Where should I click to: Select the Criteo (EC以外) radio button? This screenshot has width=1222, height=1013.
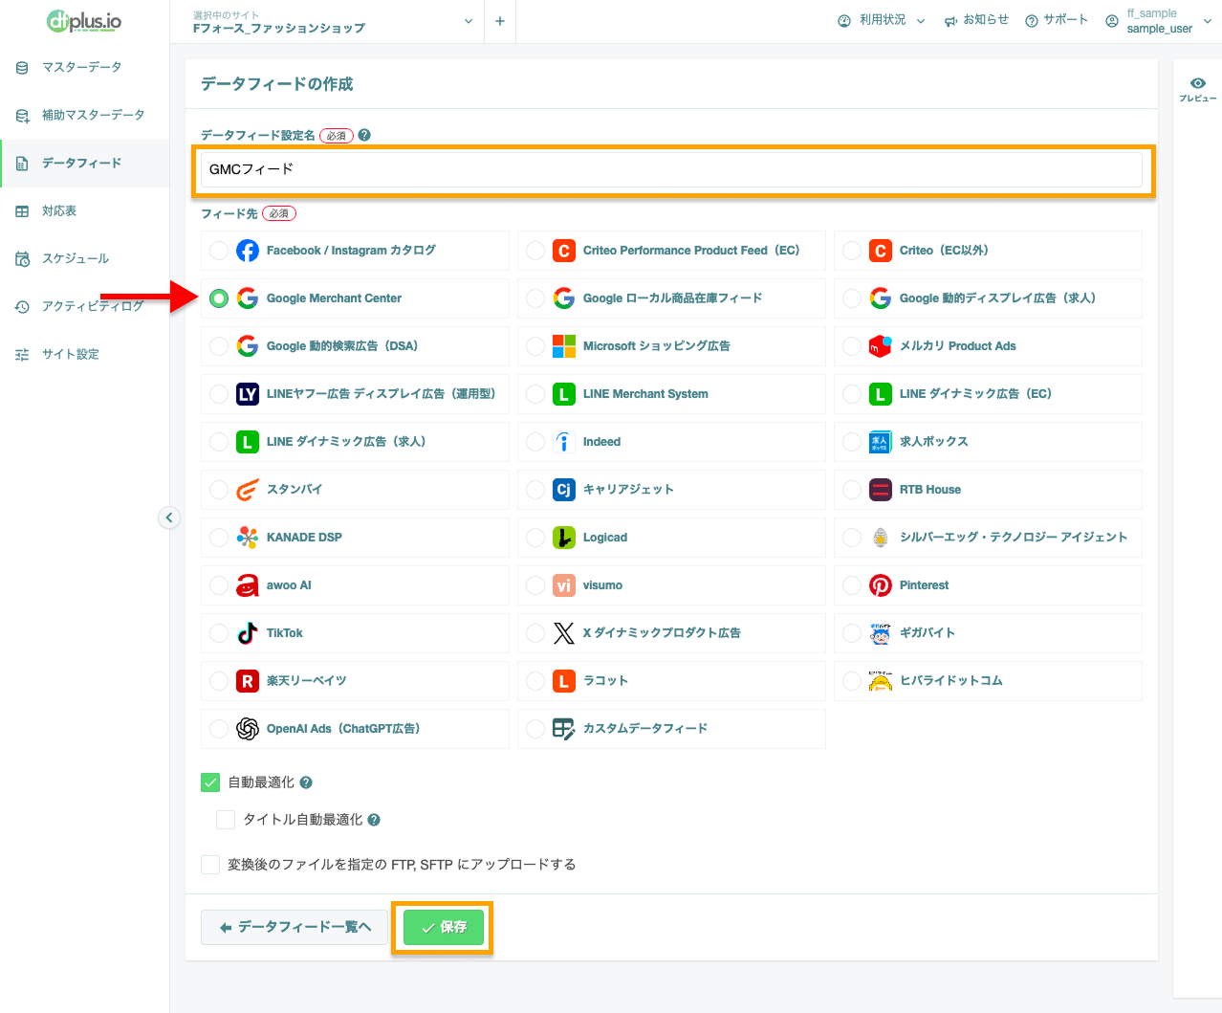coord(852,251)
